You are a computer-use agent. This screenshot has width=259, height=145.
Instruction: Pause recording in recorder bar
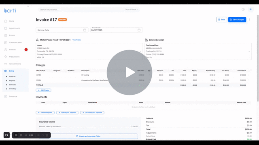pos(21,135)
